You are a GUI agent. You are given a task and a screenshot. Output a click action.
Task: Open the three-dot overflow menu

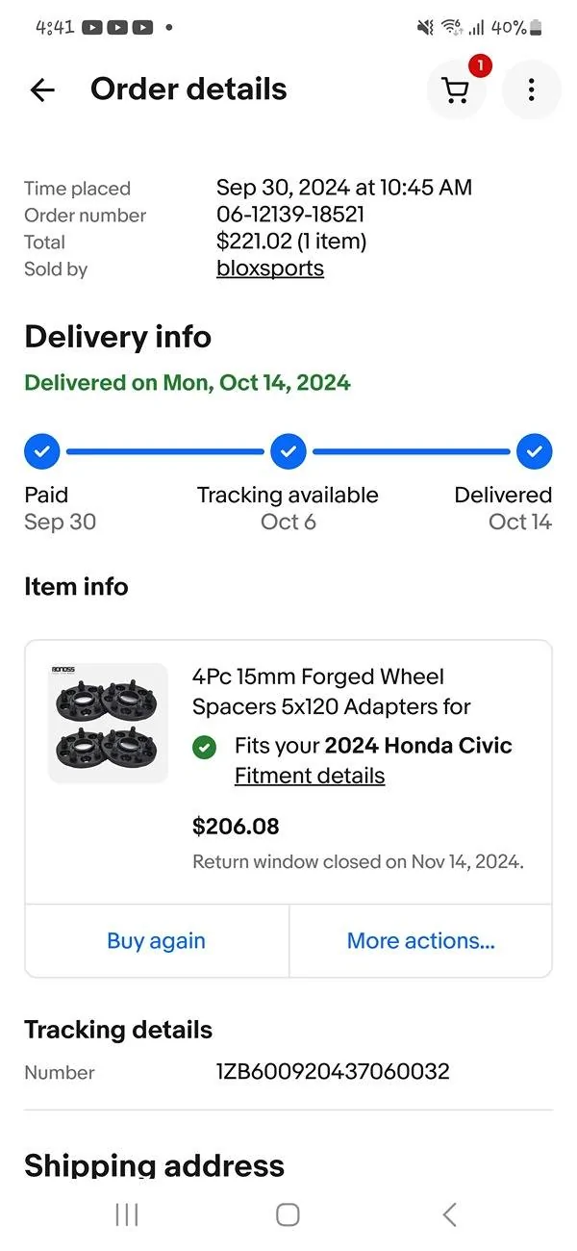(x=532, y=89)
